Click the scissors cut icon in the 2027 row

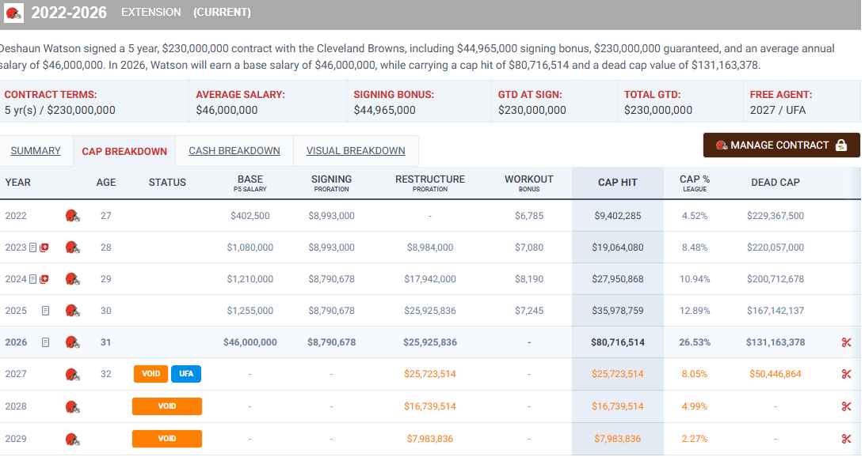(x=846, y=375)
